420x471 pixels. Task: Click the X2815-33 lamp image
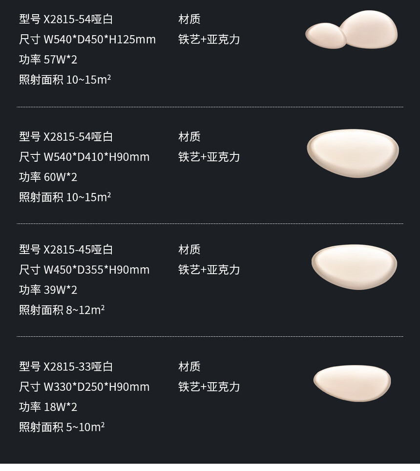pos(352,383)
